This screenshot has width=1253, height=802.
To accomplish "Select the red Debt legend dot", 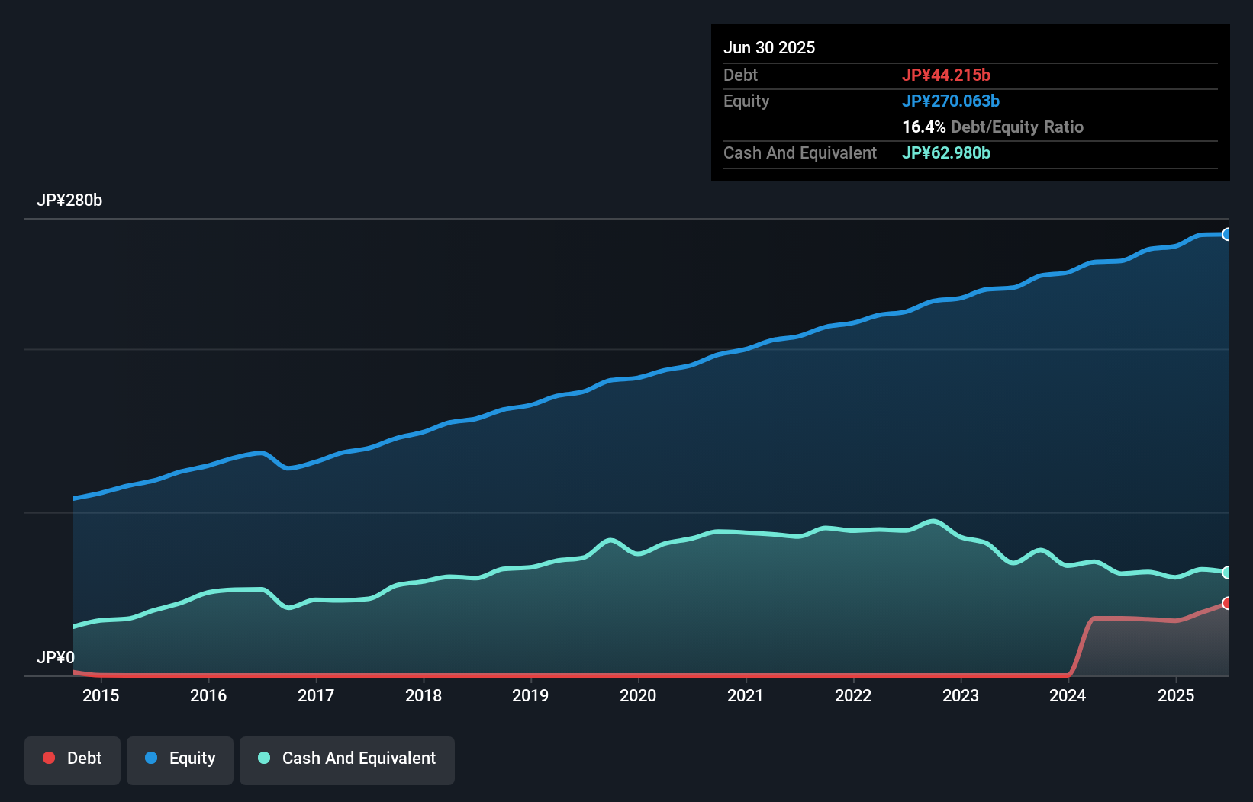I will click(x=48, y=757).
